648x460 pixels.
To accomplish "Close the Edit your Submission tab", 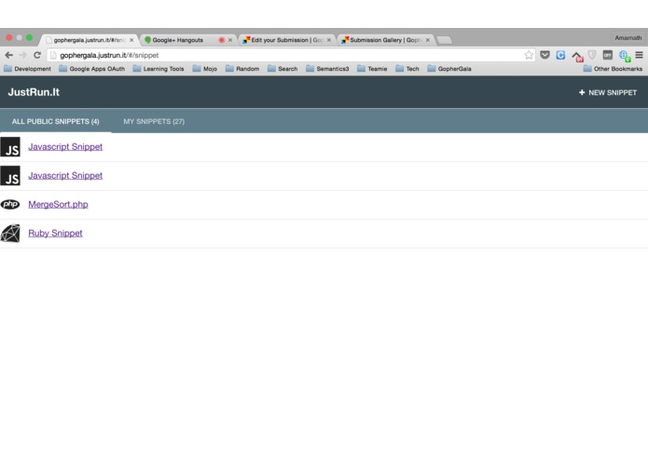I will 329,40.
